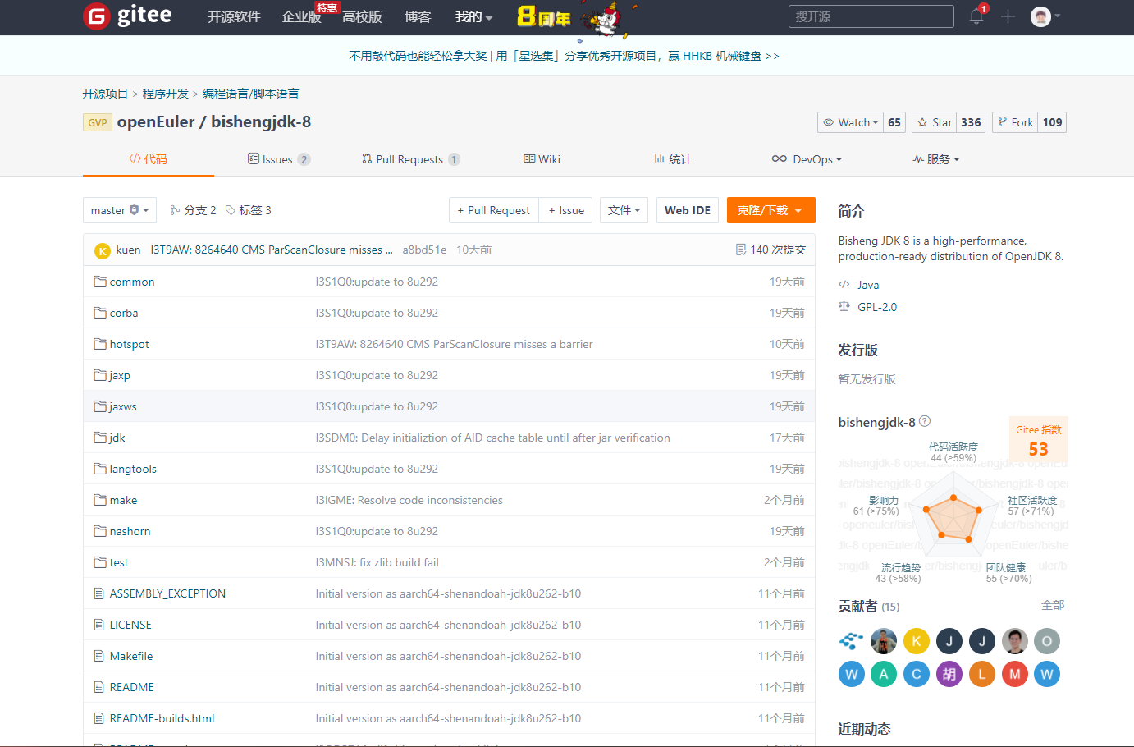Open the 统计 tab
Image resolution: width=1134 pixels, height=747 pixels.
(673, 159)
